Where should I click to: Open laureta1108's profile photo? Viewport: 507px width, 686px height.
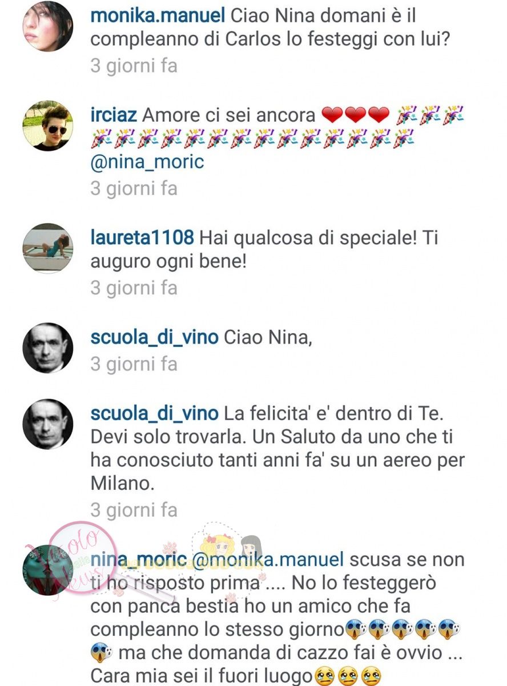tap(48, 248)
